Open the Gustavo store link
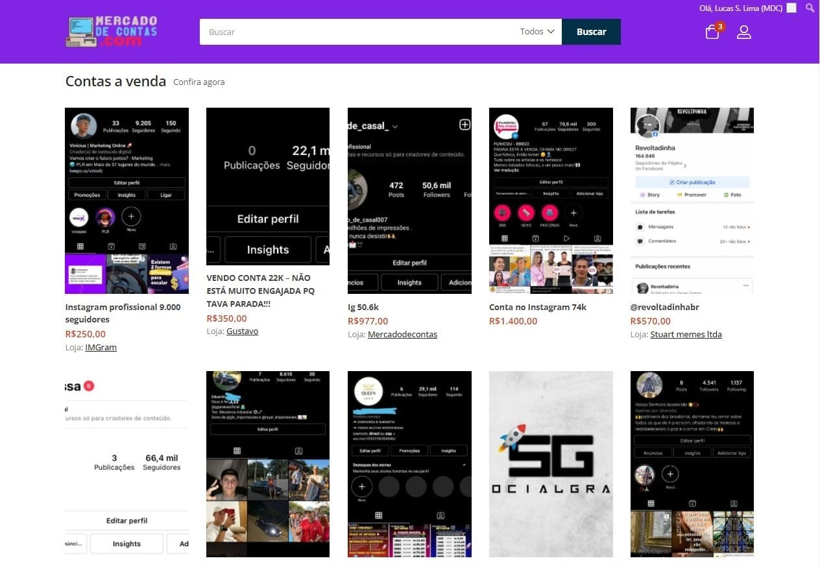 pyautogui.click(x=242, y=331)
